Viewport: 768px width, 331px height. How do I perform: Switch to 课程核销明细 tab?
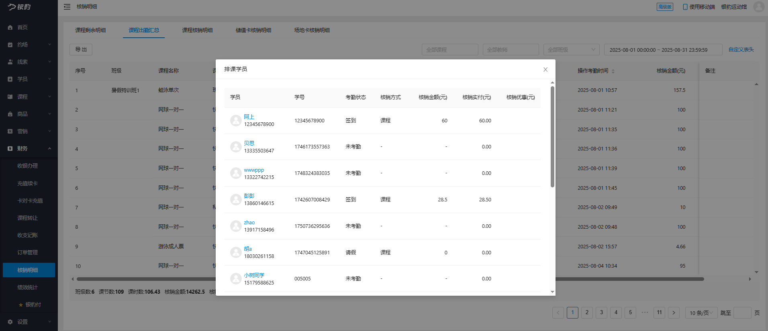[197, 30]
